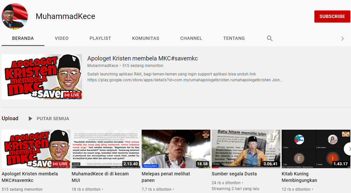This screenshot has width=351, height=193.
Task: Click title Melepas penat melihat panen
Action: tap(166, 177)
